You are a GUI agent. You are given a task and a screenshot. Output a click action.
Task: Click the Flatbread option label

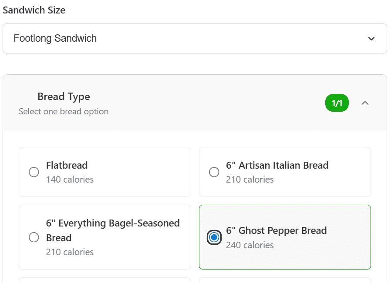coord(67,165)
